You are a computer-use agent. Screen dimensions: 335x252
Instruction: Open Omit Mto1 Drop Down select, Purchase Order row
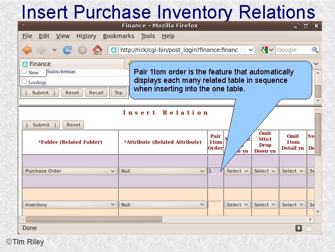(x=265, y=171)
